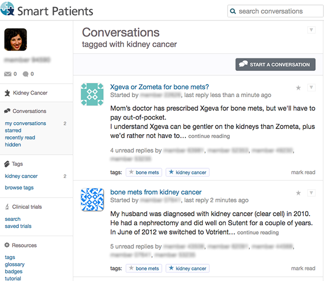Screen dimensions: 324x281
Task: Click the Conversations chat bubbles sidebar icon
Action: [7, 111]
